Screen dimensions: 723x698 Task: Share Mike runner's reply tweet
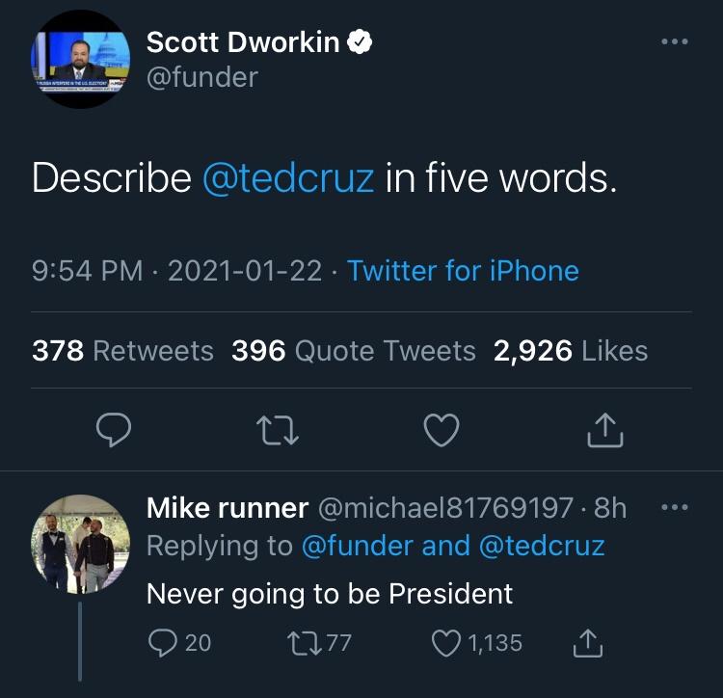589,642
